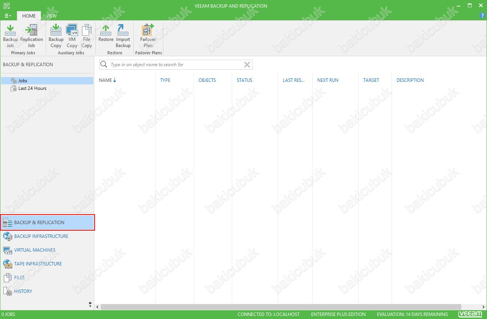
Task: Expand the navigation pane options chevron
Action: coord(90,304)
